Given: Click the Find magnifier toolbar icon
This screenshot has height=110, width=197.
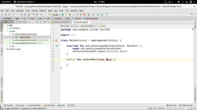Looking at the screenshot, I should [x=34, y=15].
